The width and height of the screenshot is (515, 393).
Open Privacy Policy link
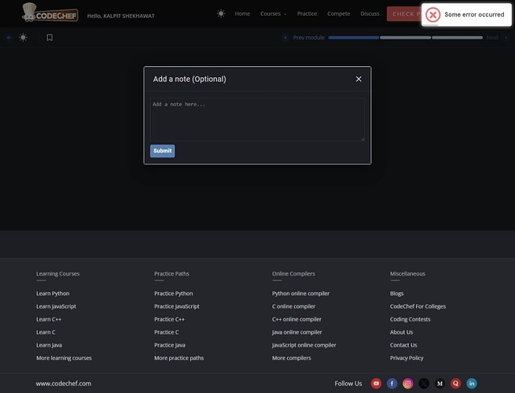tap(406, 358)
